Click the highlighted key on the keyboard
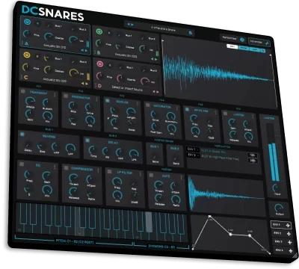This screenshot has width=299, height=269. [149, 222]
